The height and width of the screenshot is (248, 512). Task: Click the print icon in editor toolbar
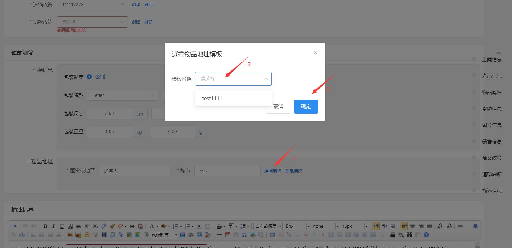click(393, 235)
